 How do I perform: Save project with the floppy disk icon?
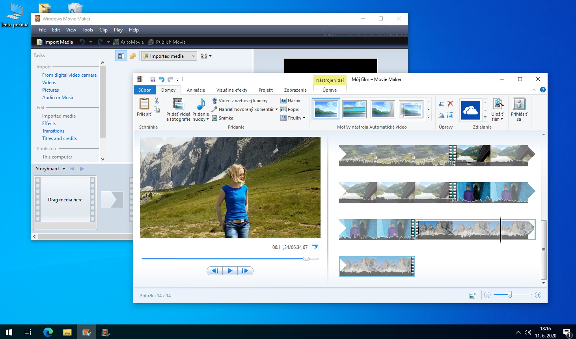click(153, 79)
